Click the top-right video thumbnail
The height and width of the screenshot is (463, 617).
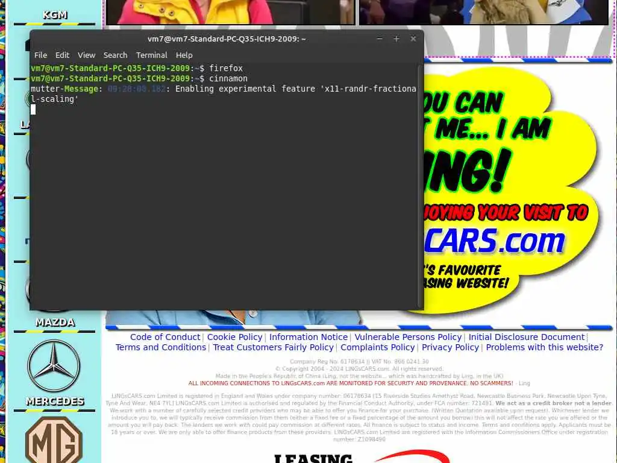484,12
